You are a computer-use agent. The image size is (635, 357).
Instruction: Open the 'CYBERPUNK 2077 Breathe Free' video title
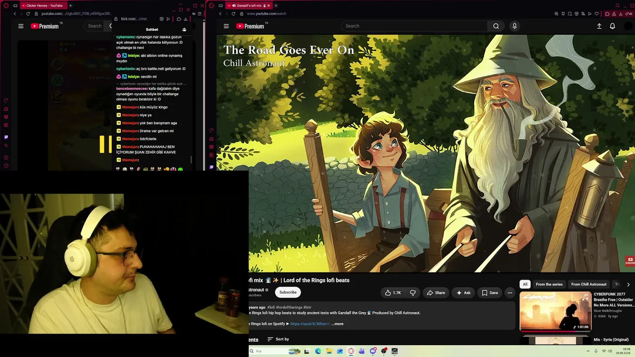click(613, 299)
